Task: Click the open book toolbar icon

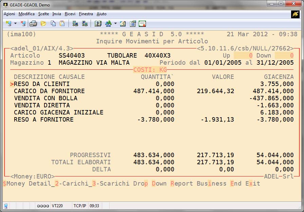Action: point(98,23)
